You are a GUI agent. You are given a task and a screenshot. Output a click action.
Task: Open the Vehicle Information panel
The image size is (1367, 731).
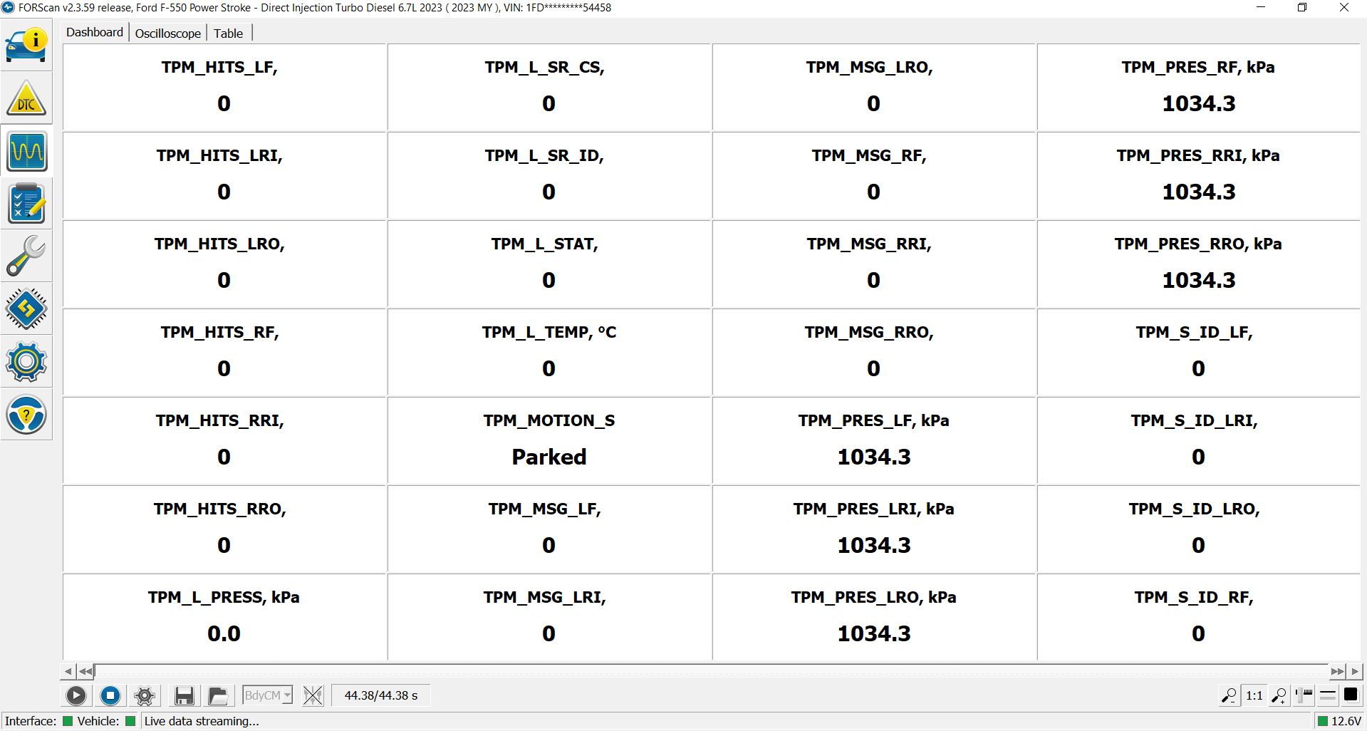click(x=26, y=45)
